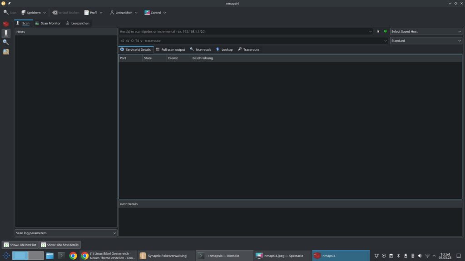Viewport: 465px width, 261px height.
Task: Open the file manager from the taskbar
Action: point(50,256)
